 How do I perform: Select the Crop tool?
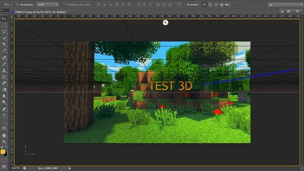coord(4,44)
